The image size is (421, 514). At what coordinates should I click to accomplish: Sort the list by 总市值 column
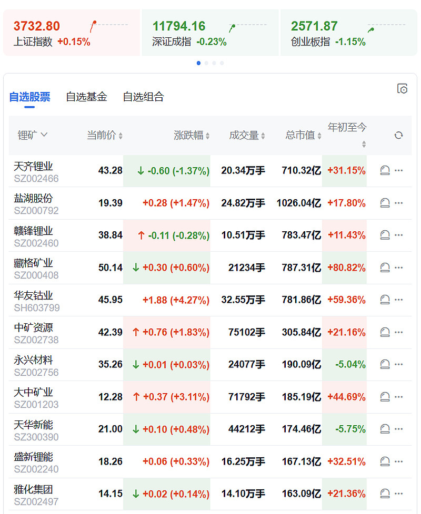pyautogui.click(x=303, y=135)
